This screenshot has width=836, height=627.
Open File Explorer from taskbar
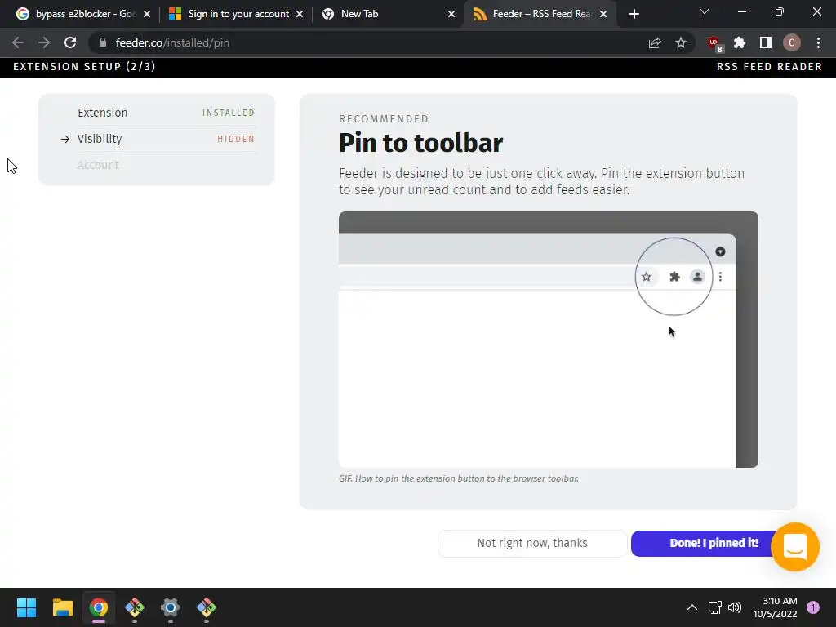click(x=62, y=607)
